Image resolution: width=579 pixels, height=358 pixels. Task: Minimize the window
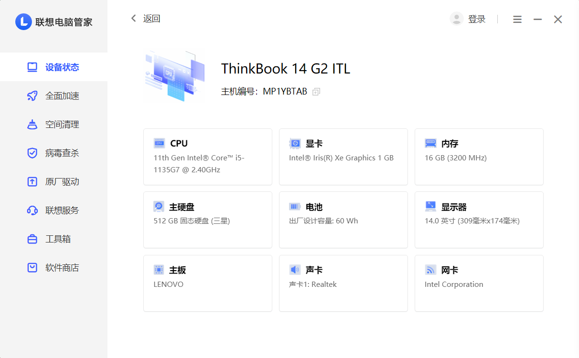(537, 20)
